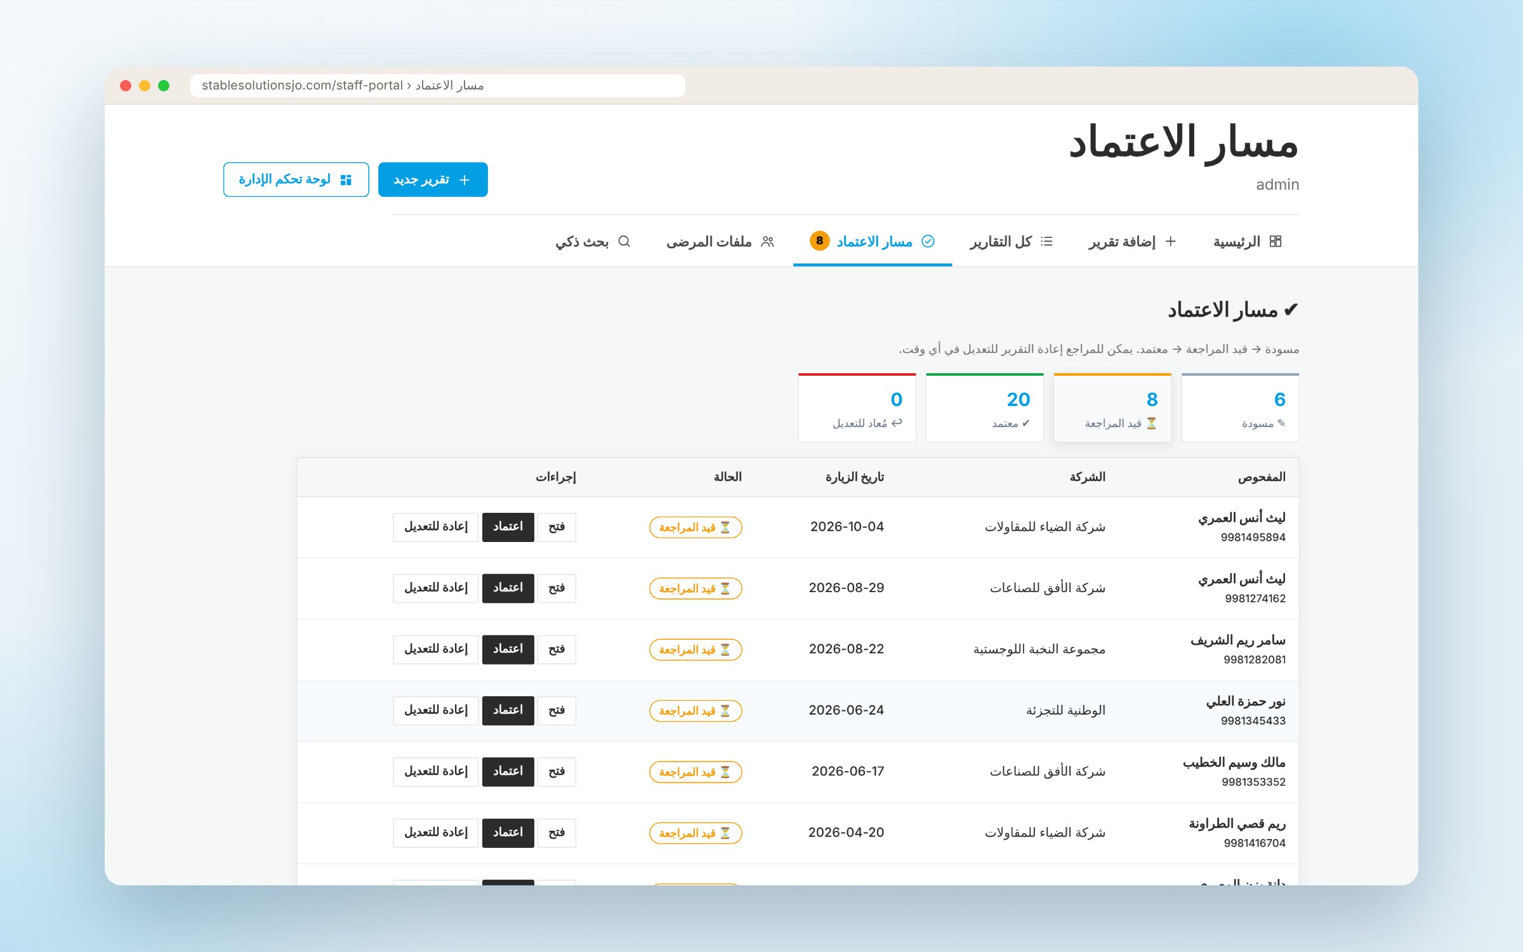Open ريم قصي الطراونة report with فتح
1523x952 pixels.
(557, 833)
